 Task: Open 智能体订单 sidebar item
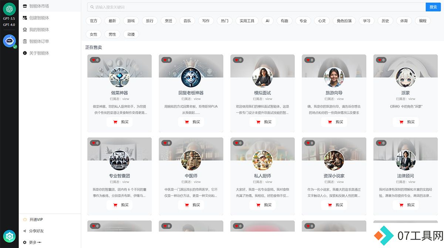click(50, 41)
